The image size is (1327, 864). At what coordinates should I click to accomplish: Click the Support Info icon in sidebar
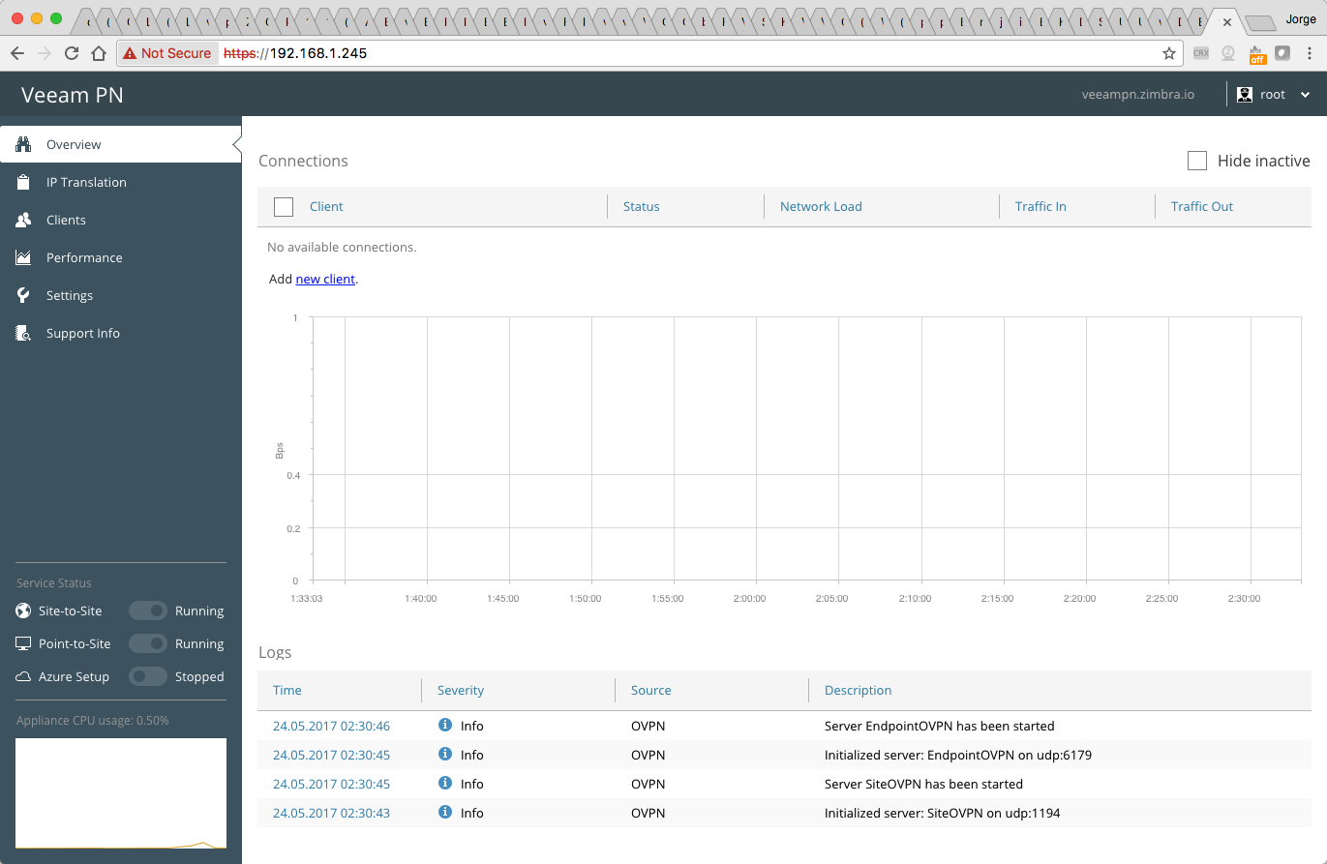tap(24, 333)
